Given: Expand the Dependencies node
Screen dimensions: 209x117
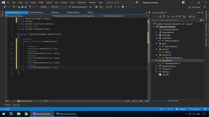Looking at the screenshot, I should 156,32.
